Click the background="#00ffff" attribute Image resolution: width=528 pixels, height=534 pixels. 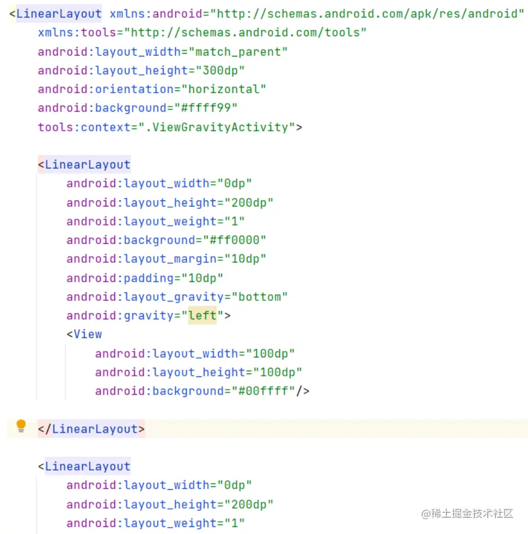click(195, 391)
